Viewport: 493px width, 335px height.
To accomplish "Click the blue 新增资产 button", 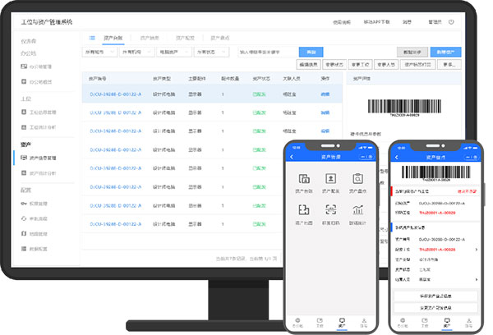I will [x=449, y=52].
